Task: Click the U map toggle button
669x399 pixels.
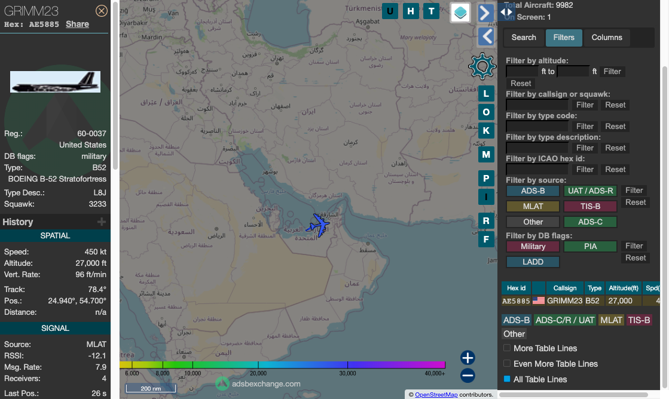Action: pos(390,11)
